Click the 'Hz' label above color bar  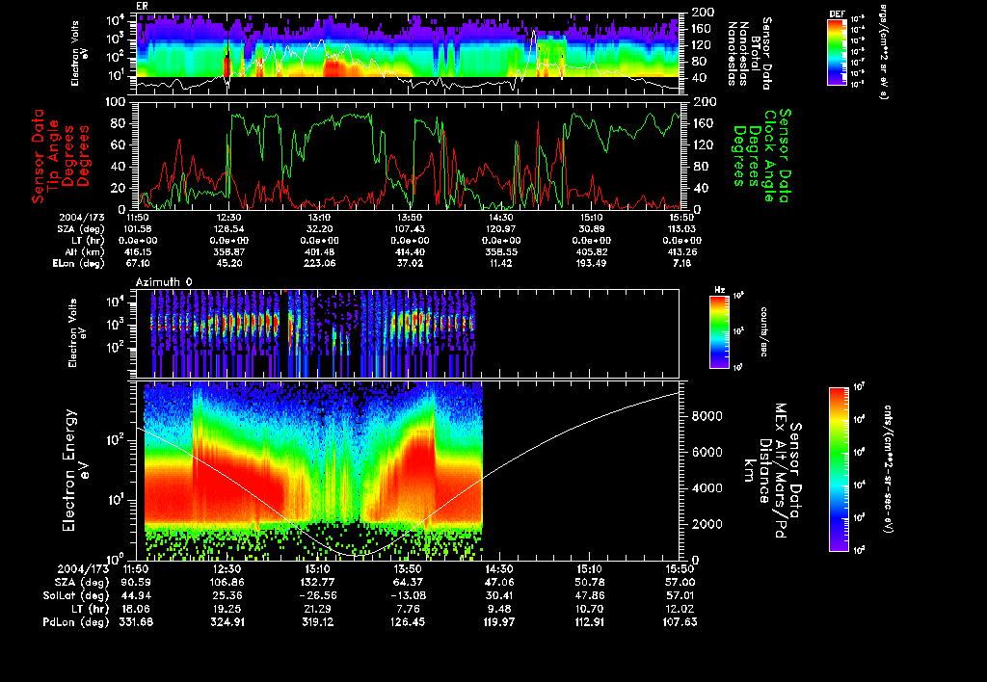point(719,290)
